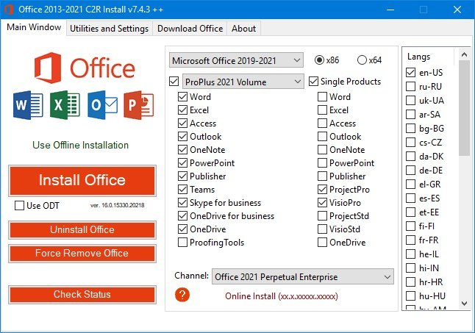Viewport: 475px width, 333px height.
Task: Uncheck OneDrive for business checkbox
Action: (182, 216)
